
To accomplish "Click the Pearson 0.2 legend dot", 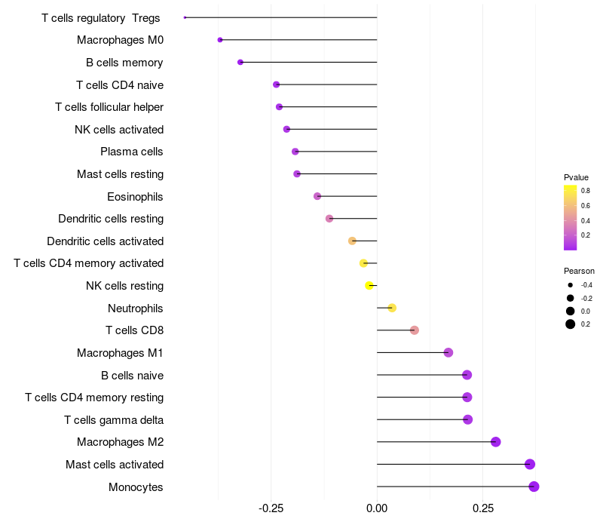I will 571,324.
